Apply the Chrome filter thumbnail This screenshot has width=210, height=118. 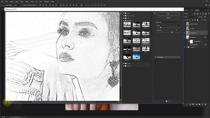(x=127, y=32)
